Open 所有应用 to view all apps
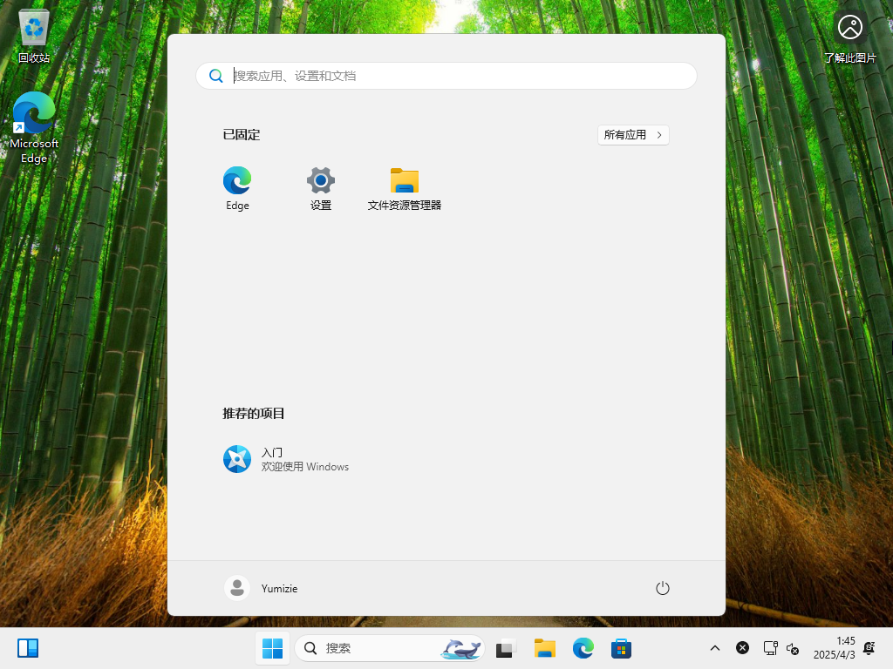This screenshot has height=669, width=893. pyautogui.click(x=633, y=135)
